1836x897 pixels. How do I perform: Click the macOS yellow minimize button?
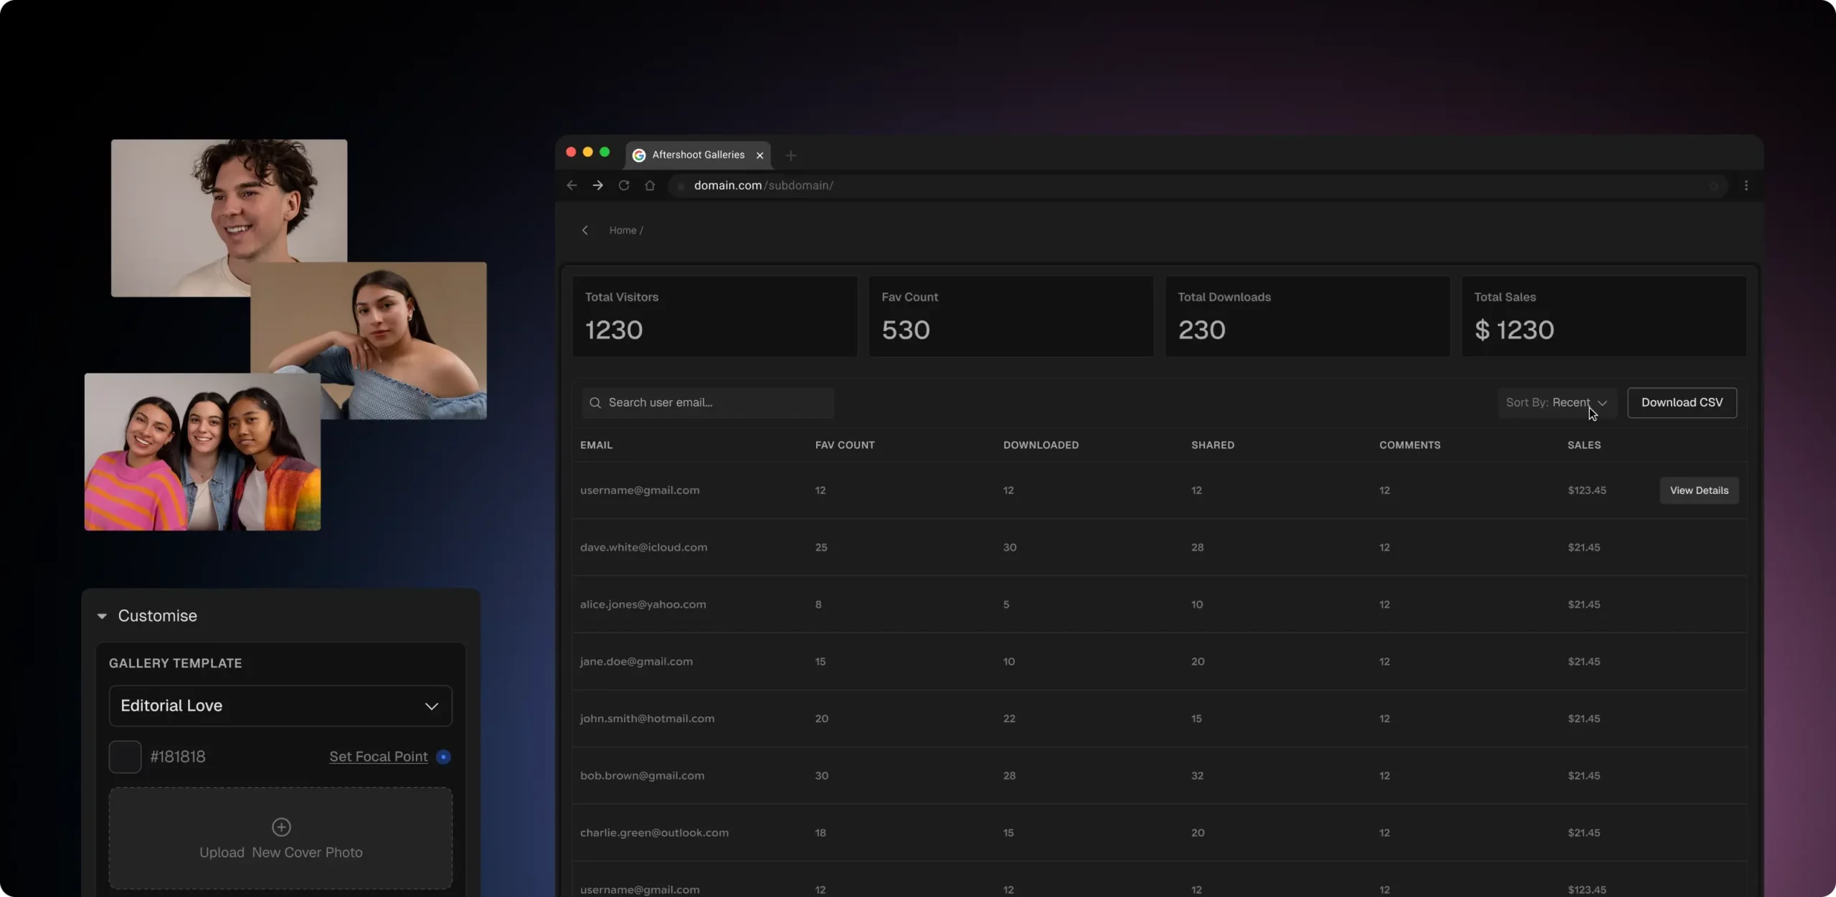587,152
